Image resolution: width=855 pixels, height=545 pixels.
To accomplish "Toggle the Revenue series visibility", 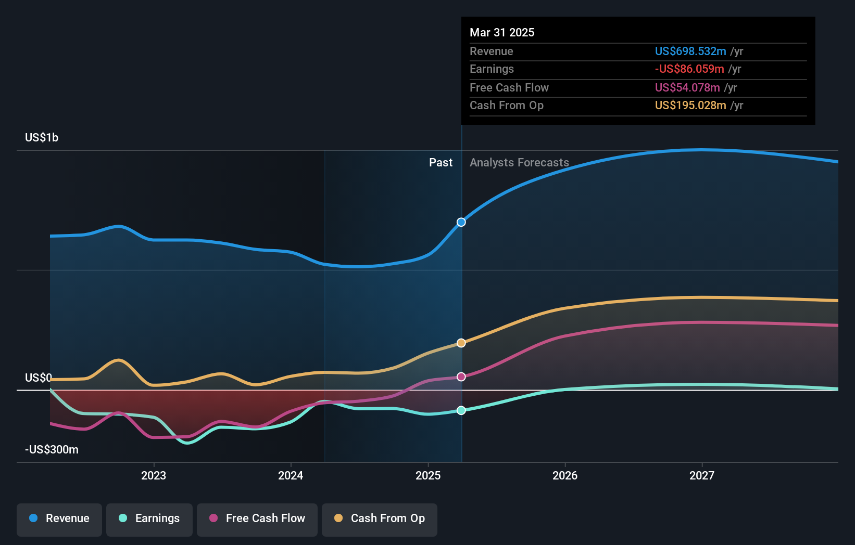I will click(59, 518).
